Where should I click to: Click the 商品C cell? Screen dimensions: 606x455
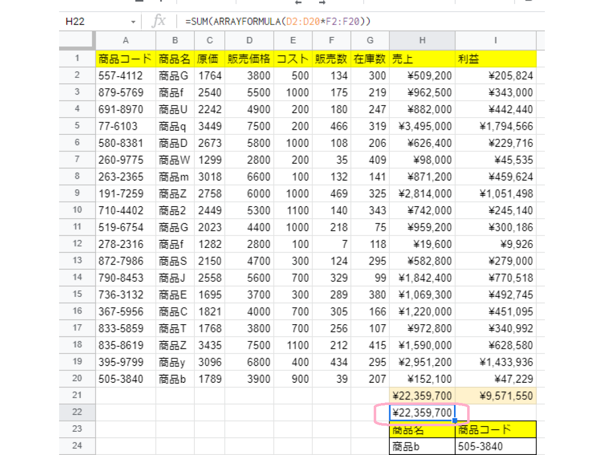(x=175, y=311)
